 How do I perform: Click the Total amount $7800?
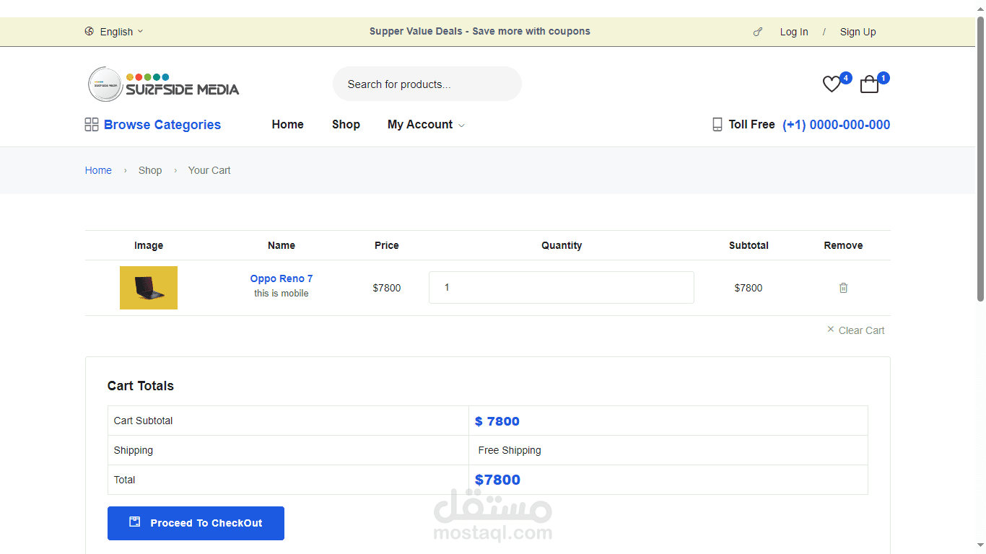(x=497, y=480)
